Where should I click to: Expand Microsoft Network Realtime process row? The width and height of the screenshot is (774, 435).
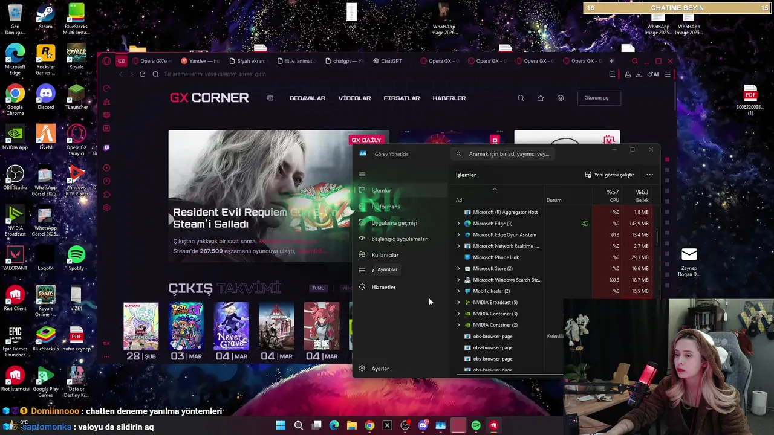click(x=458, y=246)
